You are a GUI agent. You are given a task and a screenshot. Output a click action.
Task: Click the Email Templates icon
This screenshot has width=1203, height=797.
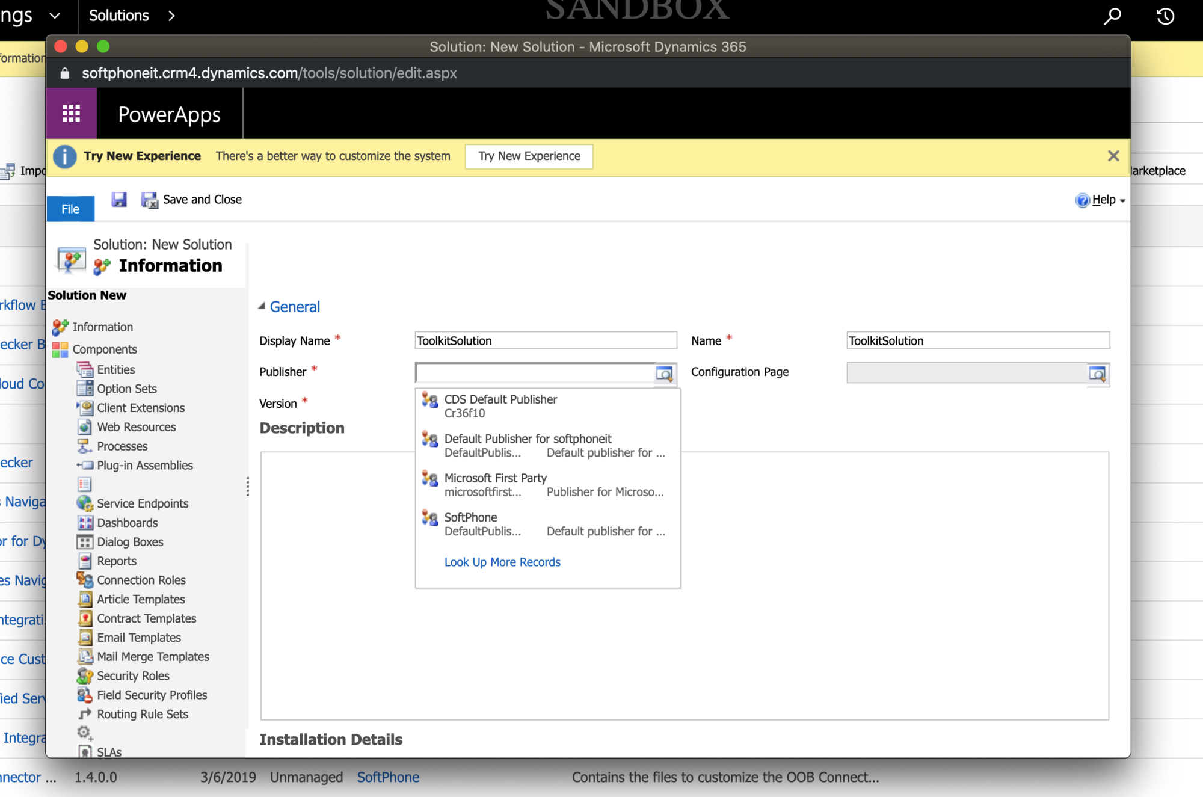(85, 638)
